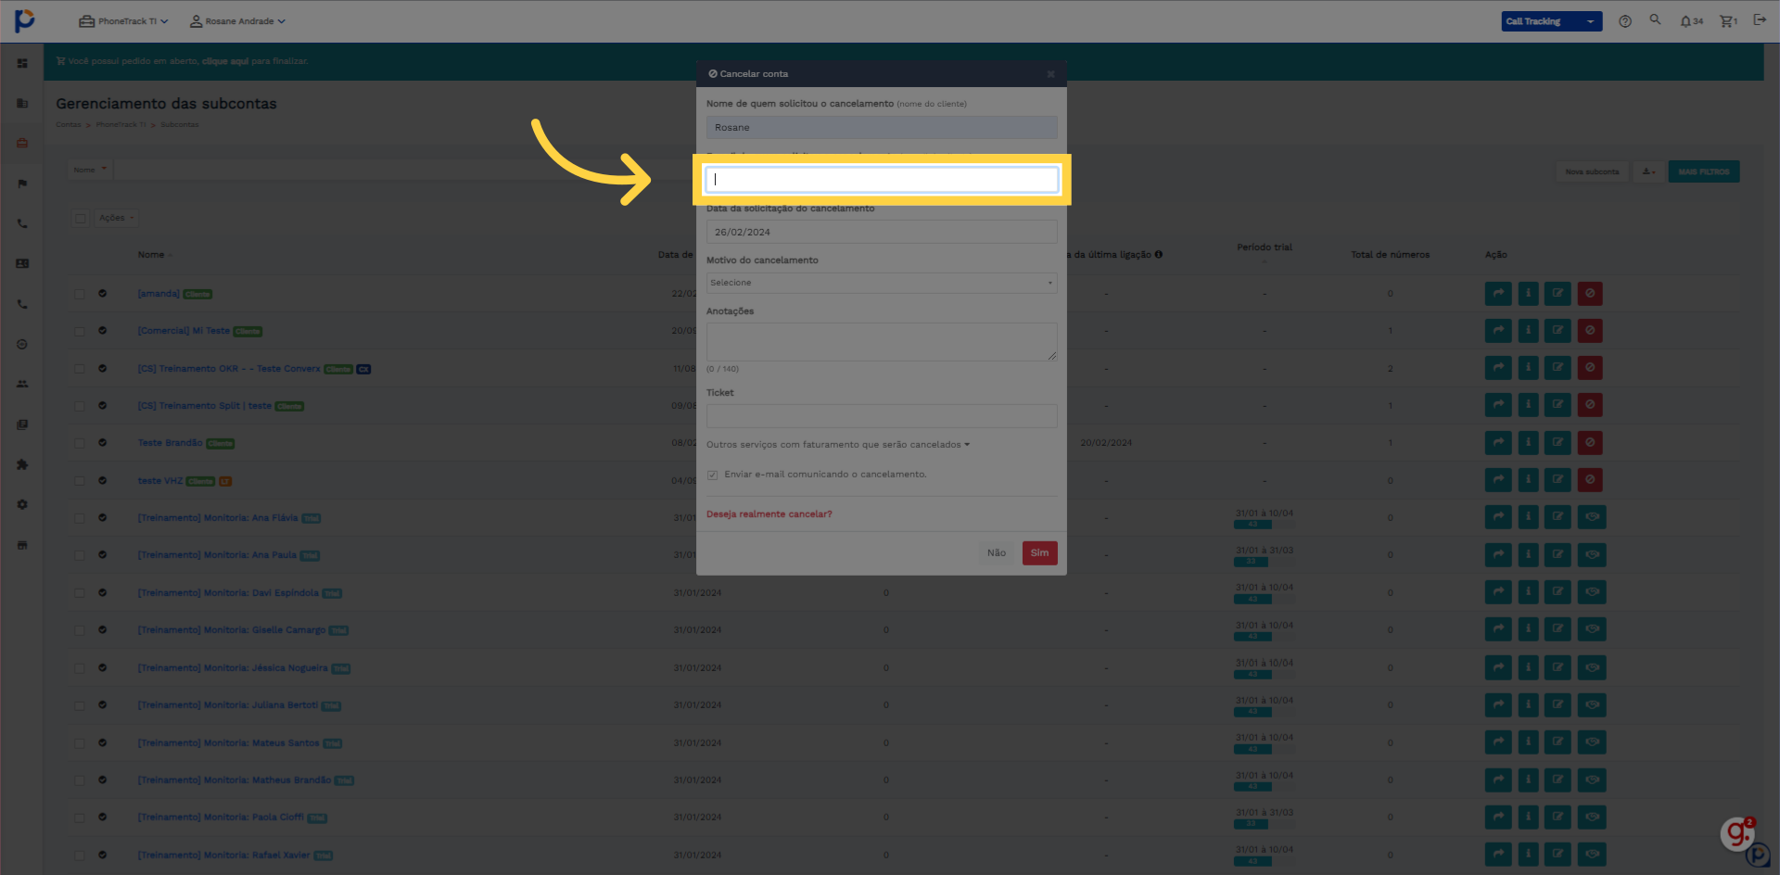Image resolution: width=1780 pixels, height=875 pixels.
Task: Check the Monitoria: Juliana Bertoti row checkbox
Action: click(80, 705)
